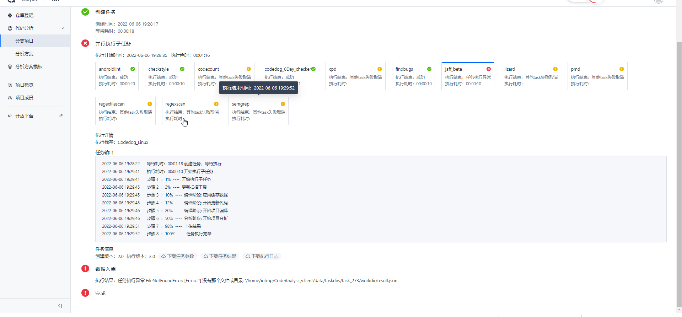
Task: Select the semgrep subtask card
Action: [258, 111]
